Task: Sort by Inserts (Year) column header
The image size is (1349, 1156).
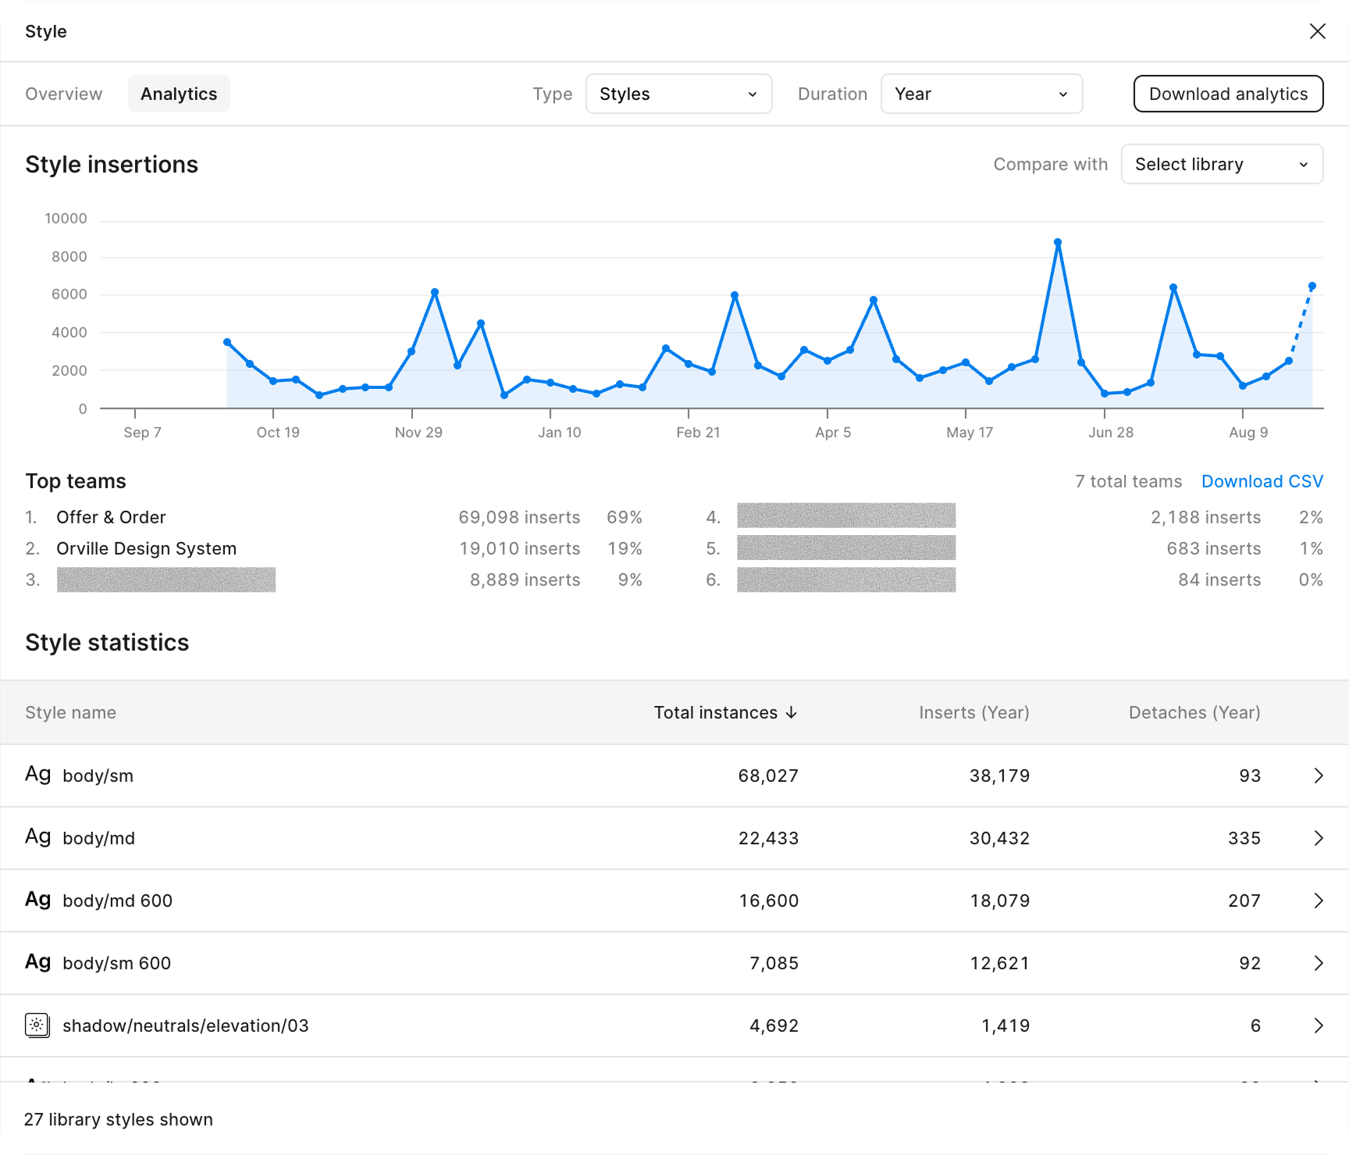Action: click(x=973, y=712)
